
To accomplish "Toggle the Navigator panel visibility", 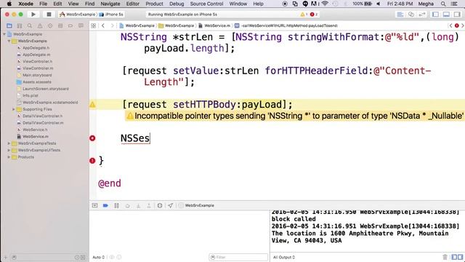I will click(435, 15).
